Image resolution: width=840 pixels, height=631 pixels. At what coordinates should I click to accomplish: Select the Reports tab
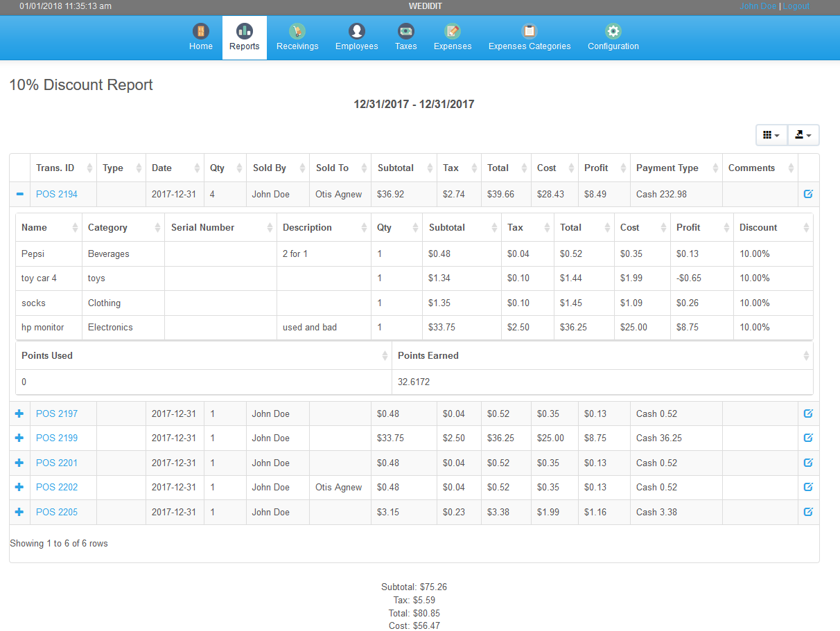(244, 31)
